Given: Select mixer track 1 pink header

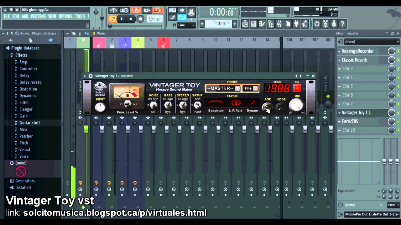Looking at the screenshot, I should tap(99, 43).
